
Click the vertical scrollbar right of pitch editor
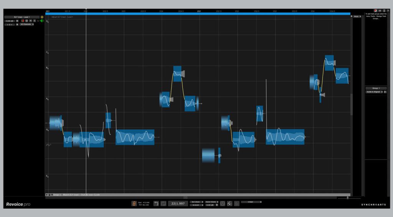pyautogui.click(x=352, y=104)
